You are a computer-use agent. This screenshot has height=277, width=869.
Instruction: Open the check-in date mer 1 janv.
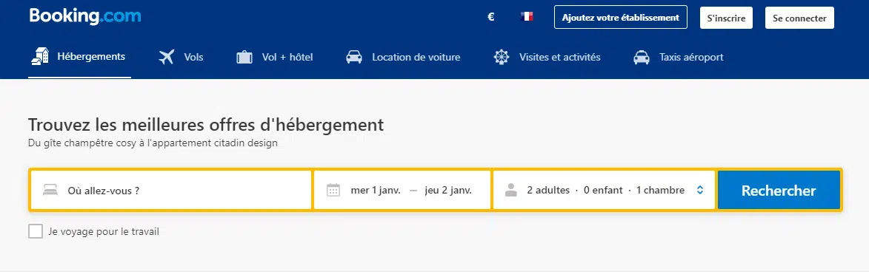(375, 190)
